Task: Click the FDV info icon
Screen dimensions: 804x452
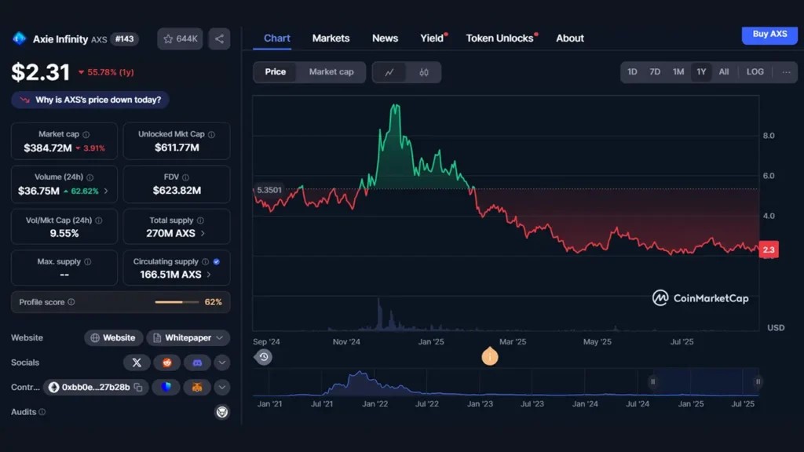Action: tap(185, 177)
